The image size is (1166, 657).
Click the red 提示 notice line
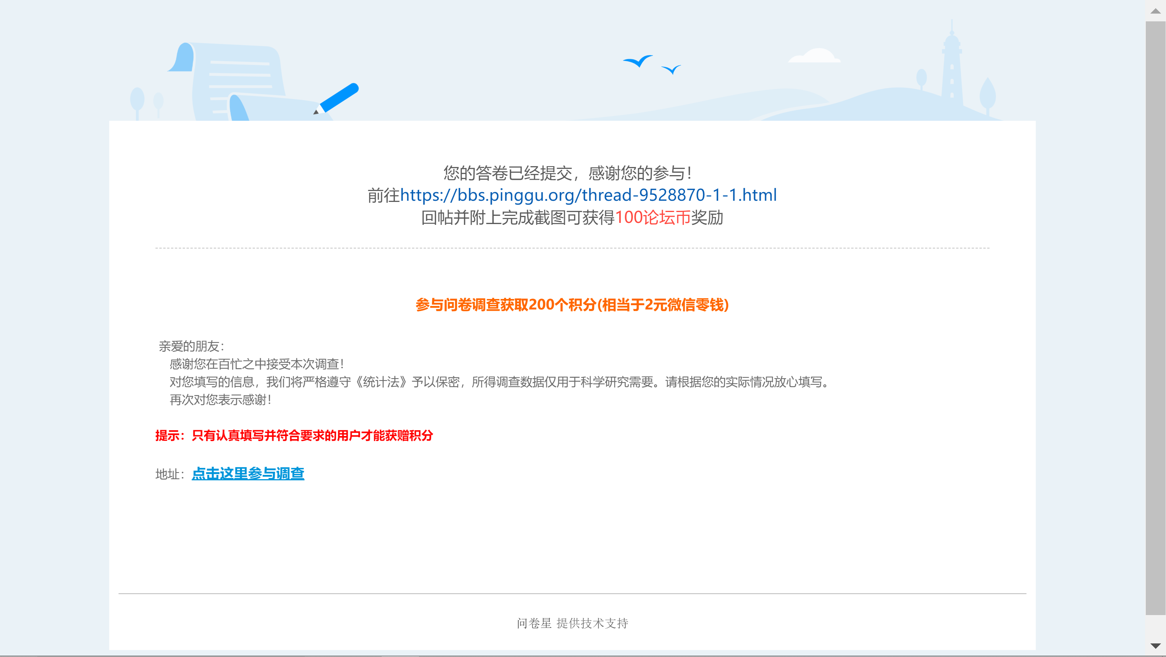(294, 435)
